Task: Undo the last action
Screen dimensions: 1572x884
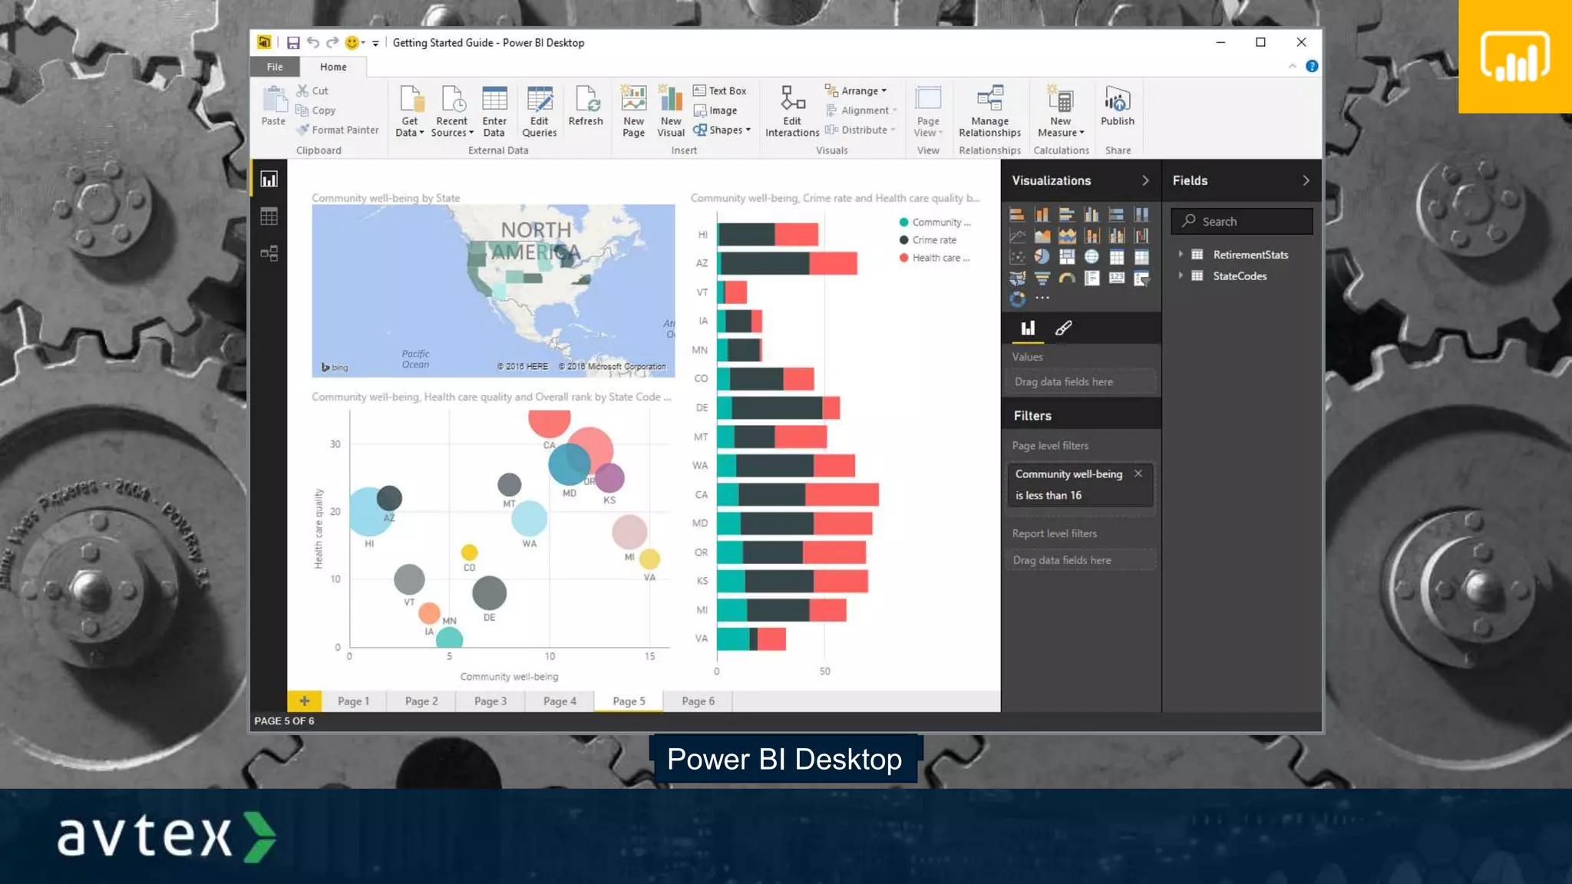Action: point(312,43)
